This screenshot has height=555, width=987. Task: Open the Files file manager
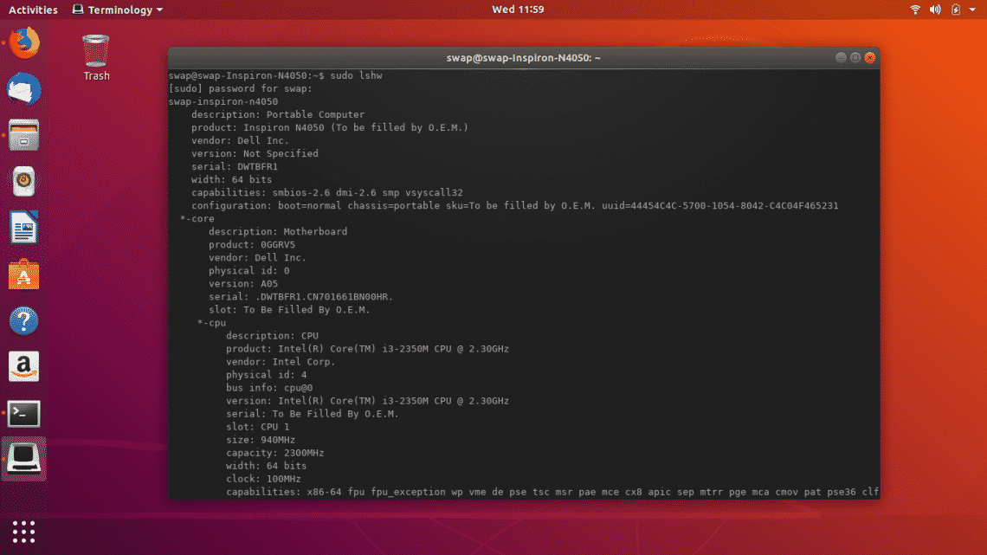pos(23,134)
